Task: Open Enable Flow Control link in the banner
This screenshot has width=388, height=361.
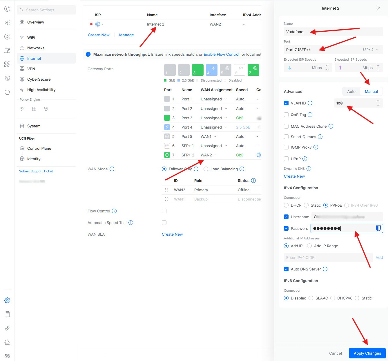Action: [x=221, y=54]
